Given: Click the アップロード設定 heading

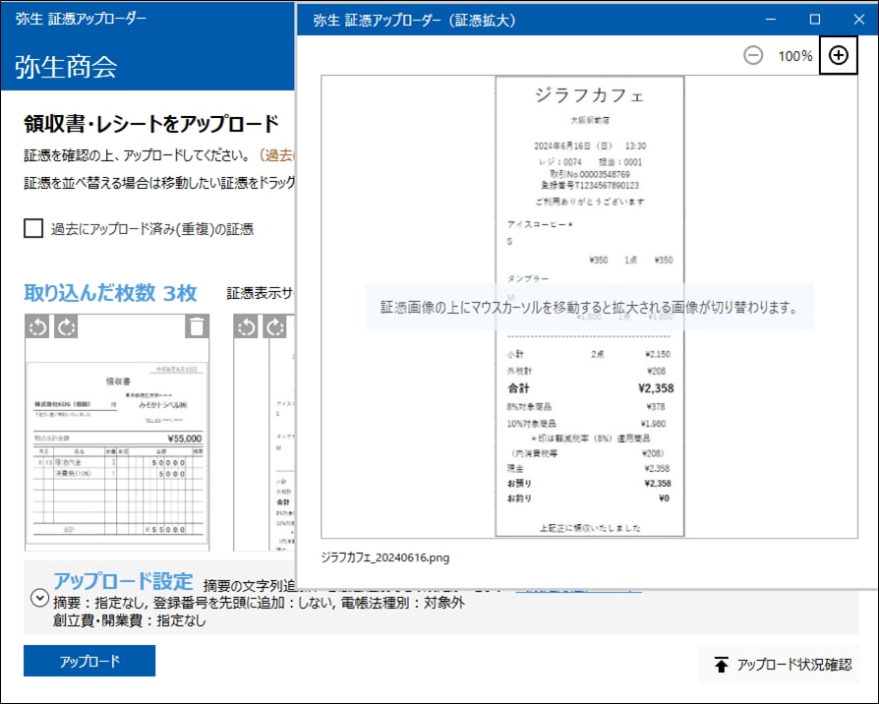Looking at the screenshot, I should (123, 581).
